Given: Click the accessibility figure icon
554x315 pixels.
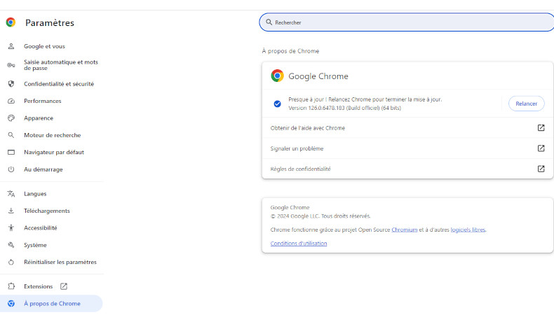Looking at the screenshot, I should (x=11, y=228).
